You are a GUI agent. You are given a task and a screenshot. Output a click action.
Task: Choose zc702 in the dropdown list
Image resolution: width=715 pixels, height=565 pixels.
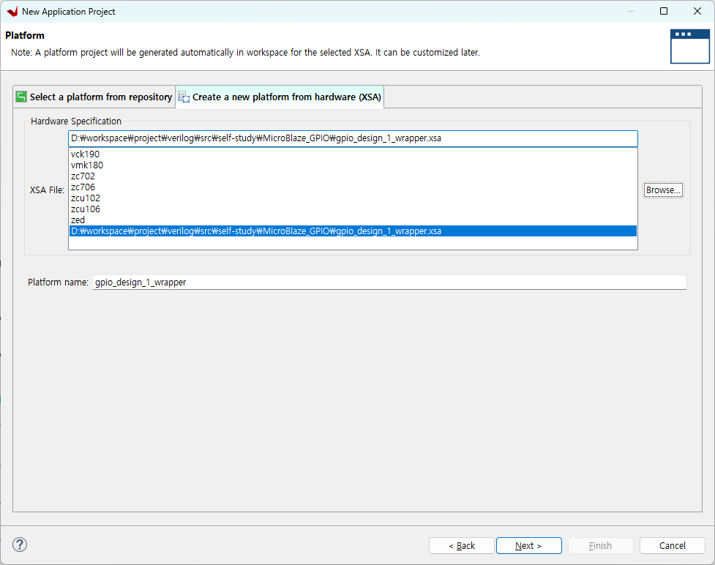[83, 176]
